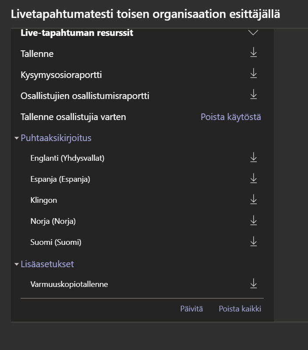This screenshot has width=308, height=350.
Task: Download the Kysymysosioraportti report
Action: coord(253,74)
